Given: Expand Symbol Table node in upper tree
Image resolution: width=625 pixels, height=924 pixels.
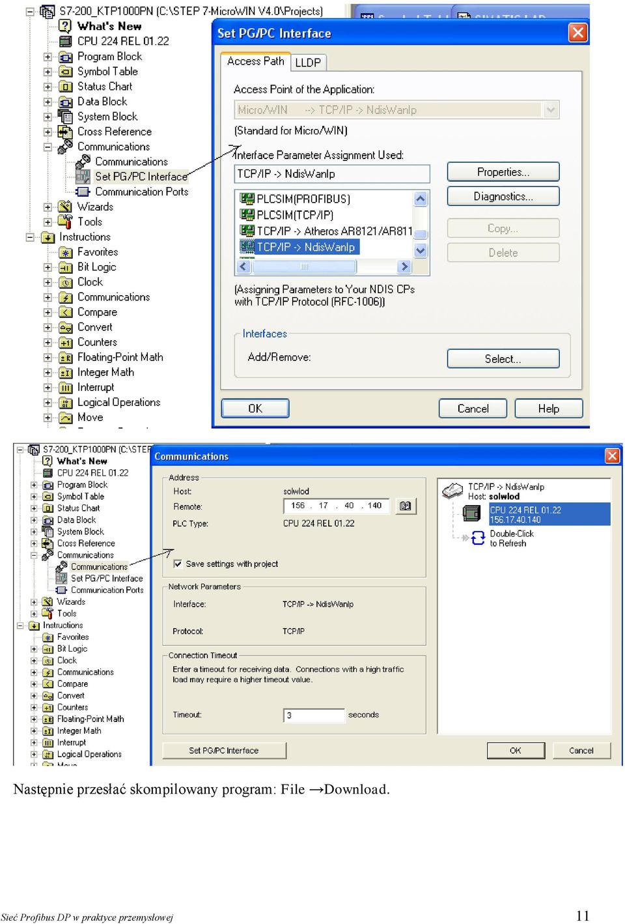Looking at the screenshot, I should (48, 72).
